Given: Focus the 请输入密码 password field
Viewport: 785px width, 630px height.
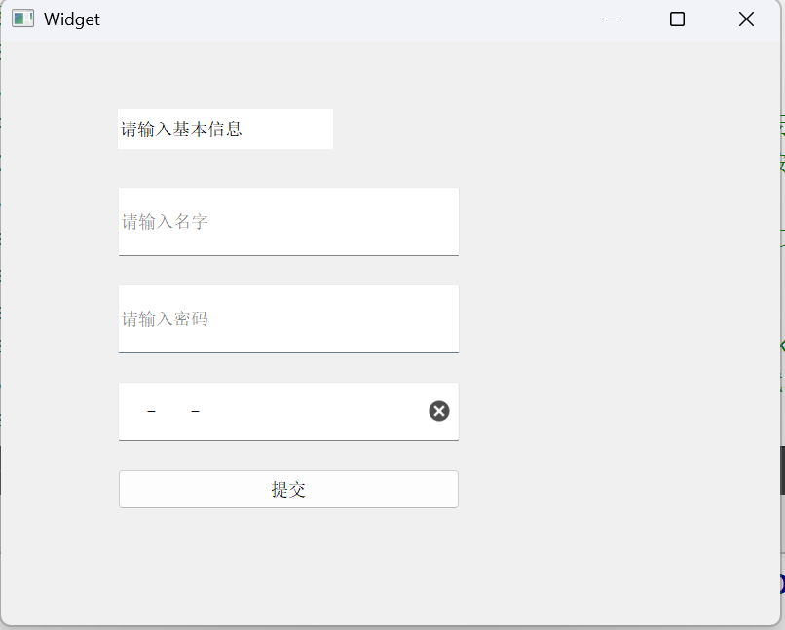Looking at the screenshot, I should coord(288,318).
